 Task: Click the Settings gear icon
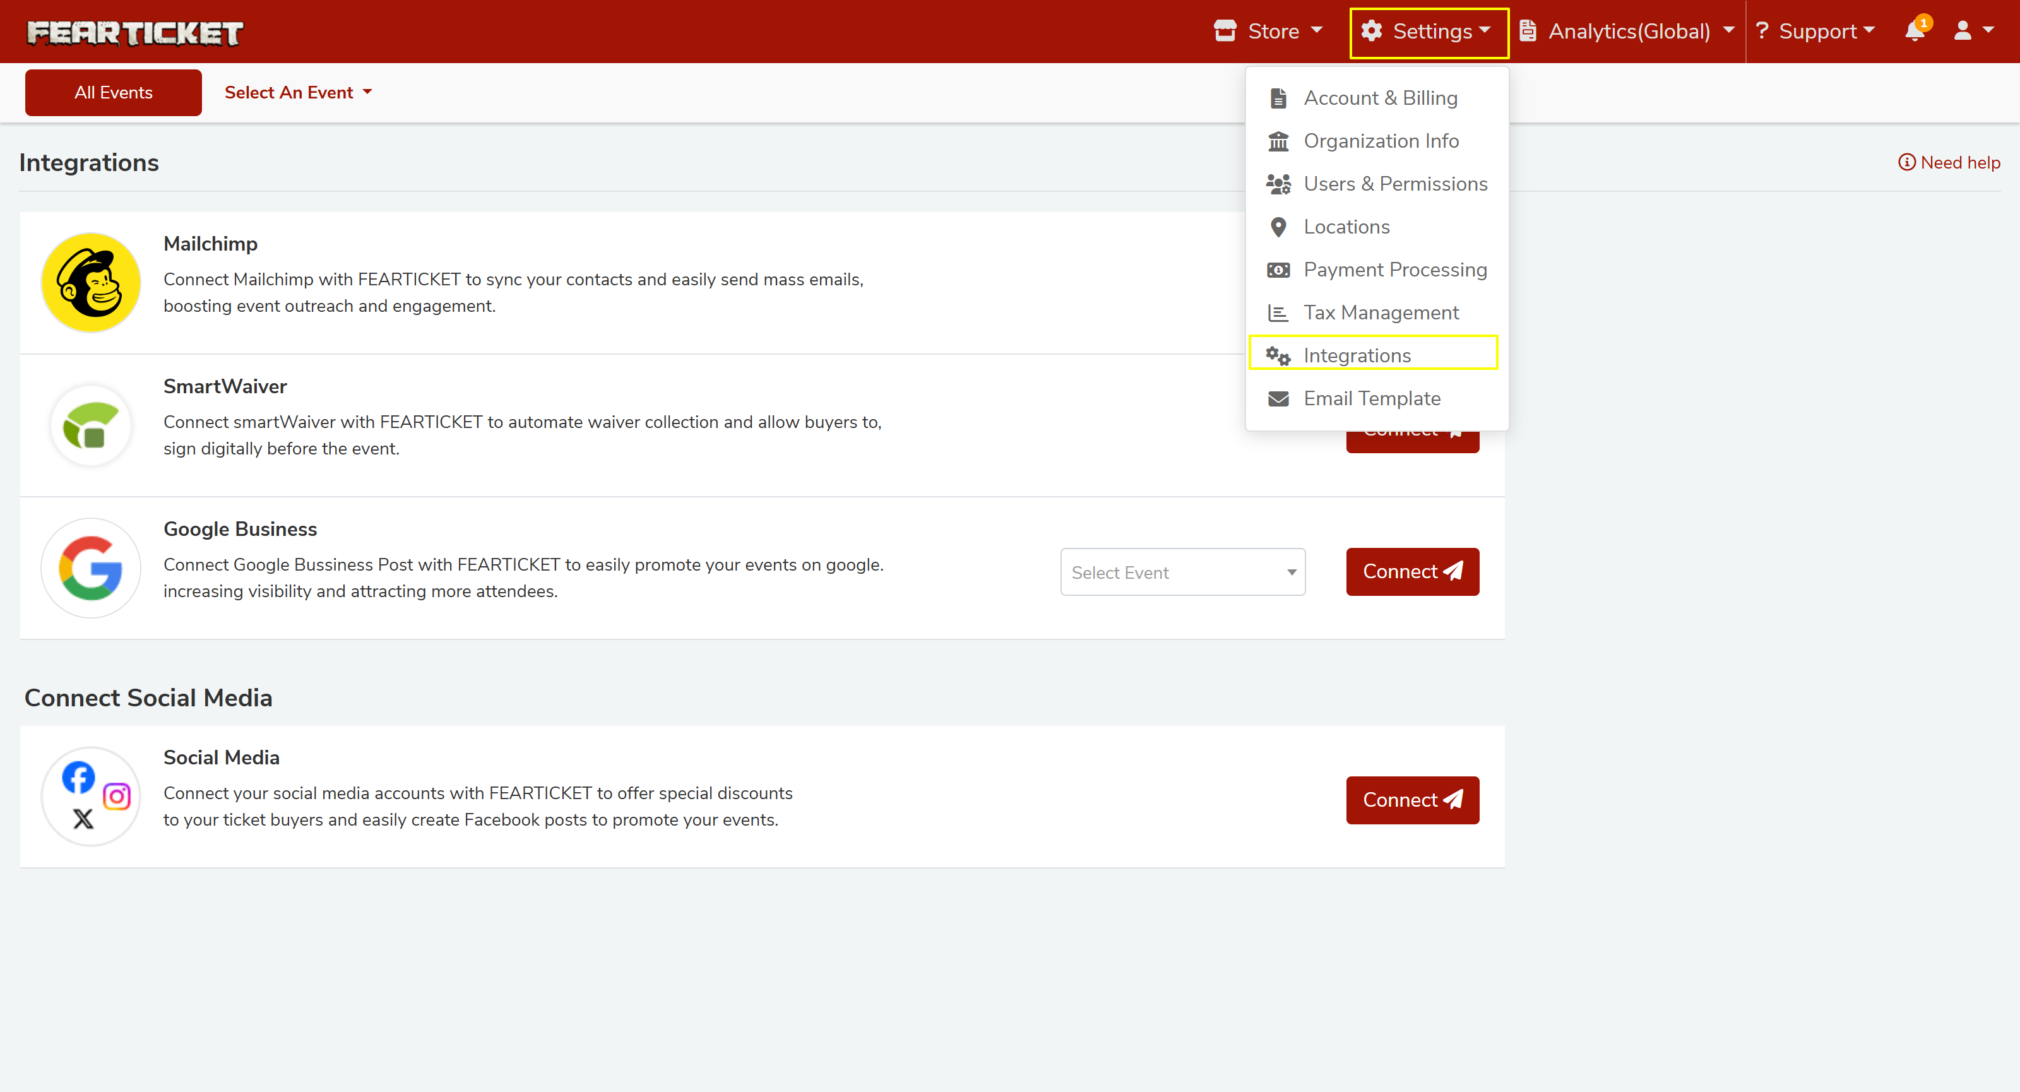(x=1372, y=32)
